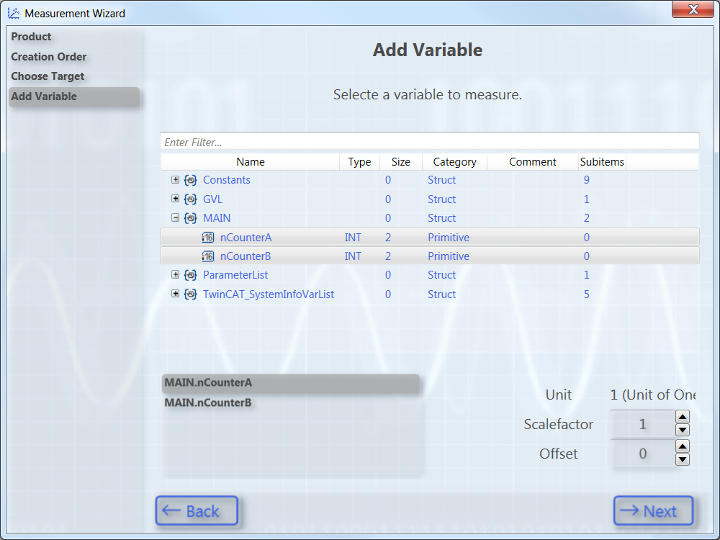Click the Subitems value 5 of TwinCAT_SystemInfoVarList
This screenshot has height=540, width=720.
(586, 294)
